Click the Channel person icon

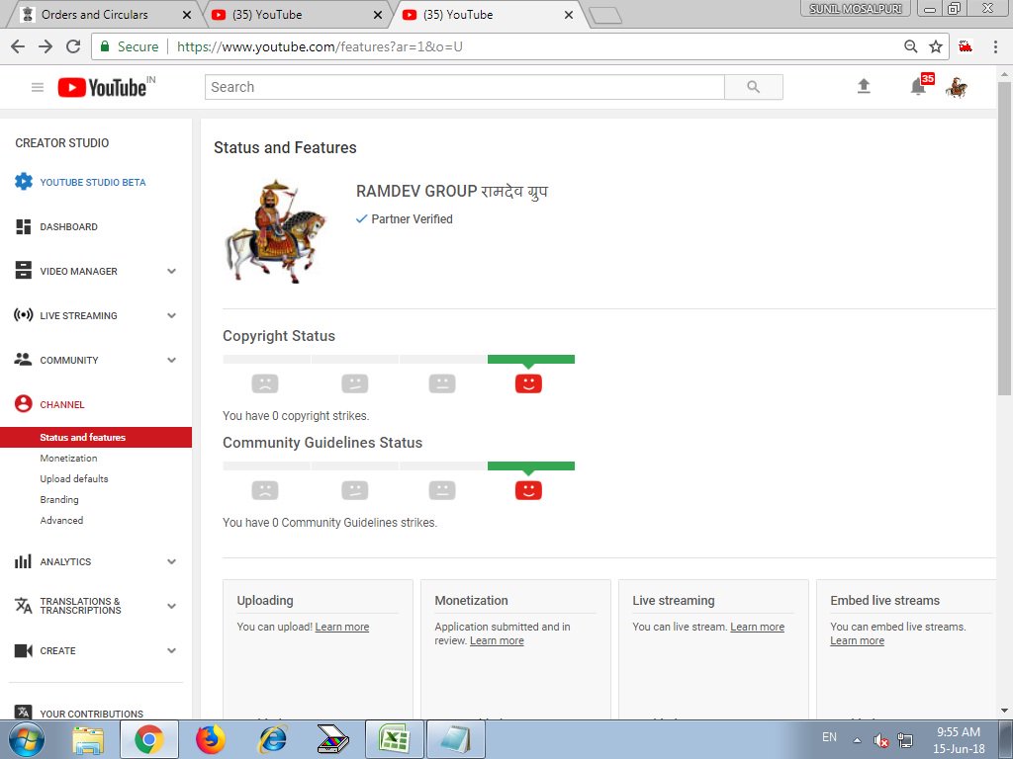coord(24,404)
